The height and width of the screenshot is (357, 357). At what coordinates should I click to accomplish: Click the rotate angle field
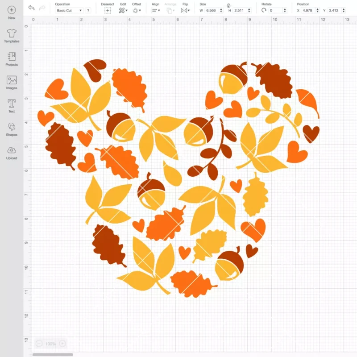click(275, 10)
